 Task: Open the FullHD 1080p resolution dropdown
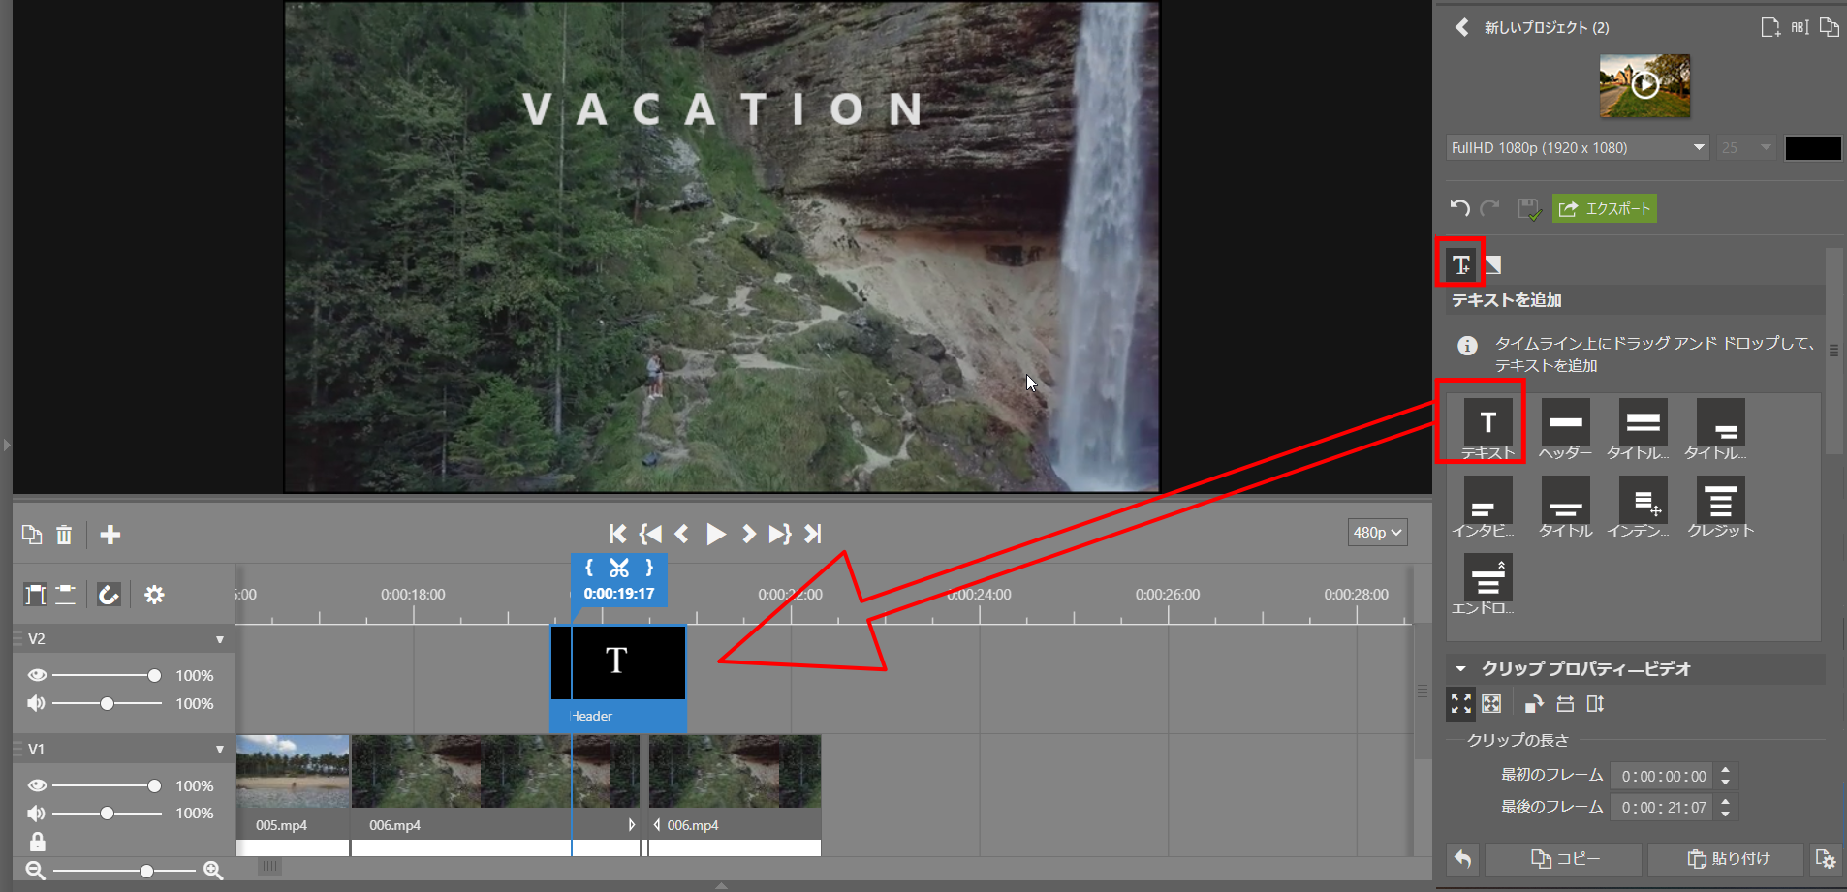pos(1578,147)
